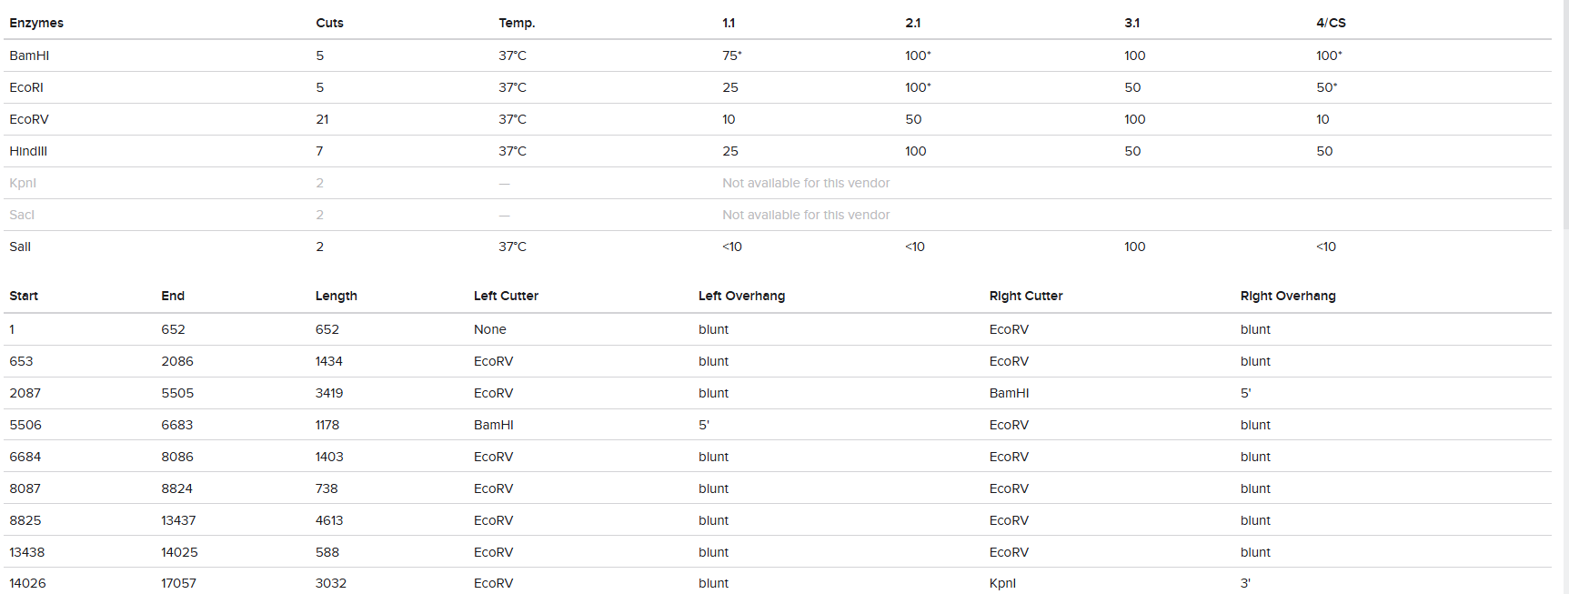Click the SacI 'Not available for this vendor' text
The height and width of the screenshot is (594, 1569).
[x=806, y=215]
